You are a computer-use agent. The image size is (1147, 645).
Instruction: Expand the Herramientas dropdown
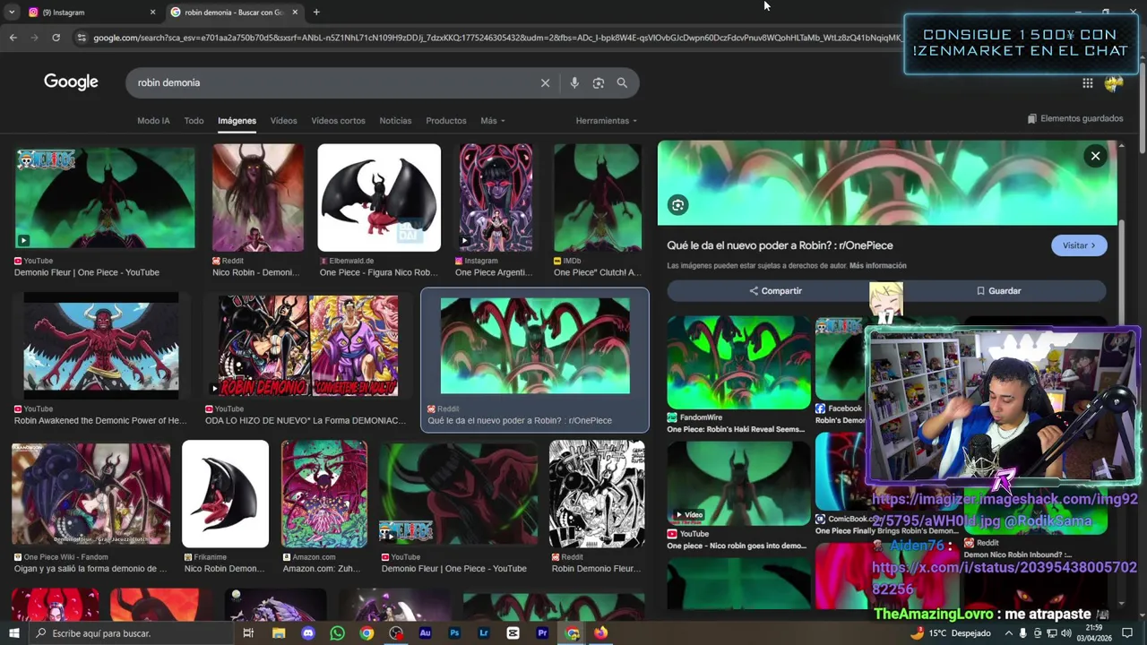607,121
